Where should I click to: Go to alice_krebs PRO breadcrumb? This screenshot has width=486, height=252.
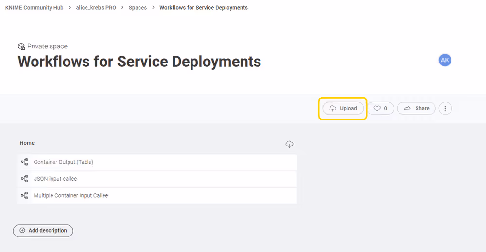pyautogui.click(x=96, y=7)
